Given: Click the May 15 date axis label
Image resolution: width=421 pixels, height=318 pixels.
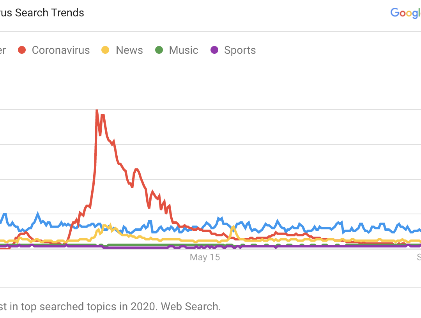Looking at the screenshot, I should 205,257.
